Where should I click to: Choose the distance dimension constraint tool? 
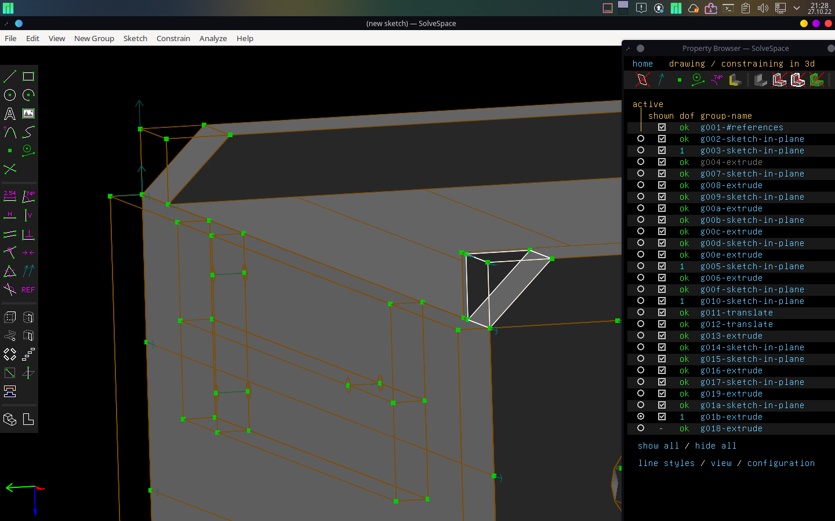pos(9,197)
